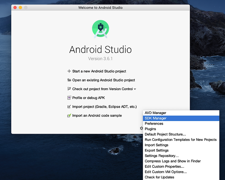Click the folder icon beside Open an existing project
The width and height of the screenshot is (225, 180).
69,80
